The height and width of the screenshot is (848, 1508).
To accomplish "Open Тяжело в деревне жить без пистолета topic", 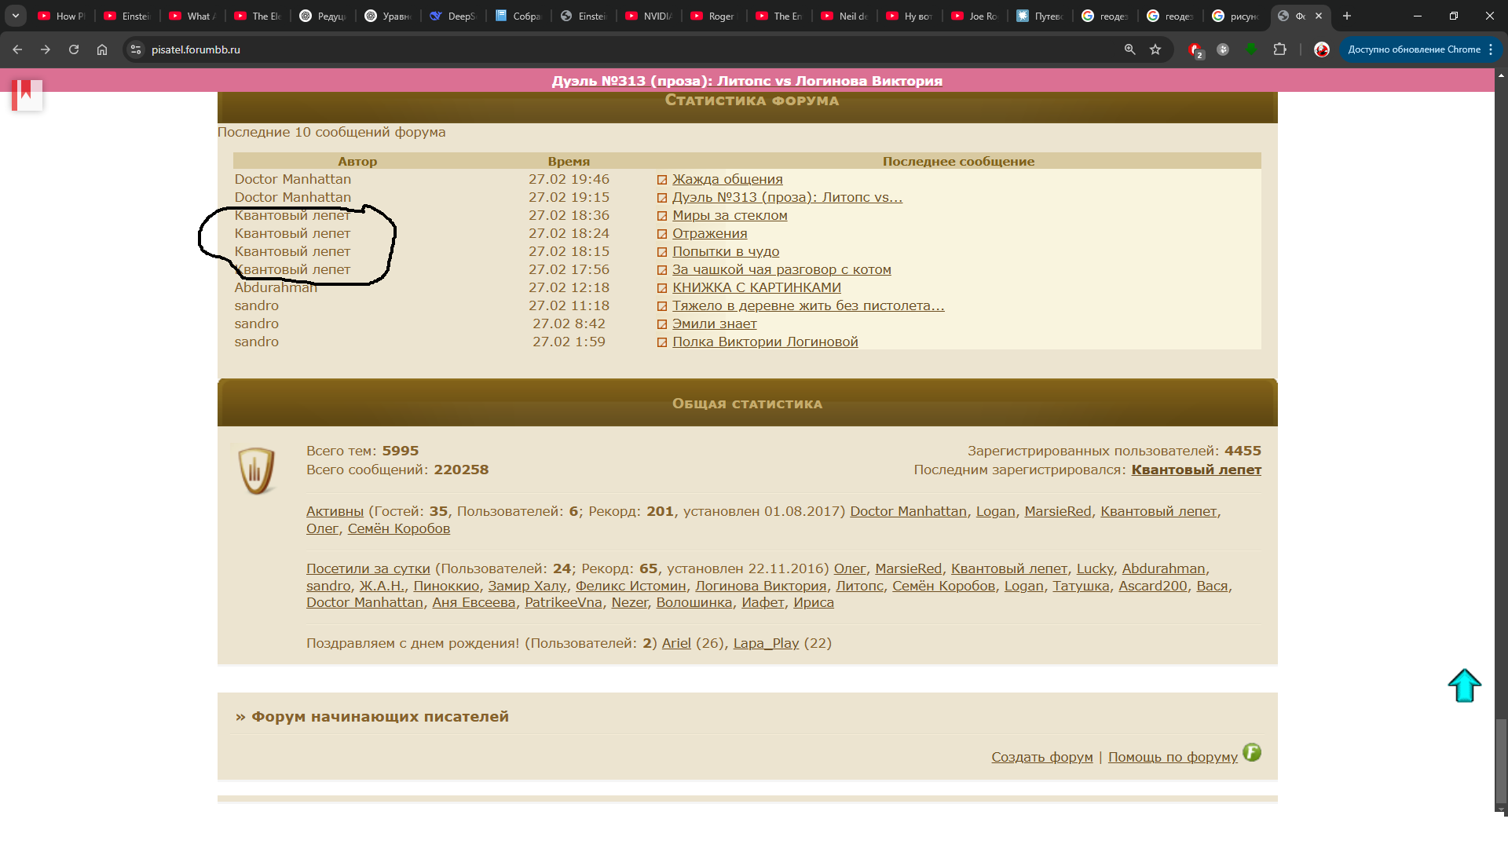I will click(808, 306).
